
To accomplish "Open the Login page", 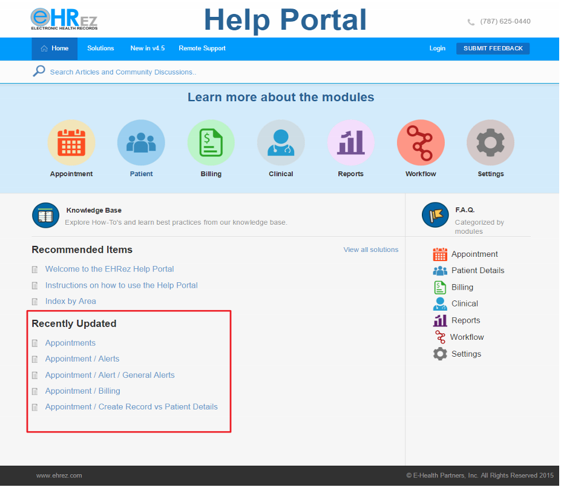I will 437,48.
